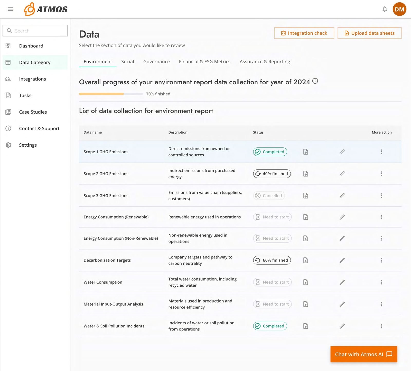This screenshot has height=371, width=411.
Task: Open more actions for Water & Soil Pollution Incidents
Action: (381, 326)
